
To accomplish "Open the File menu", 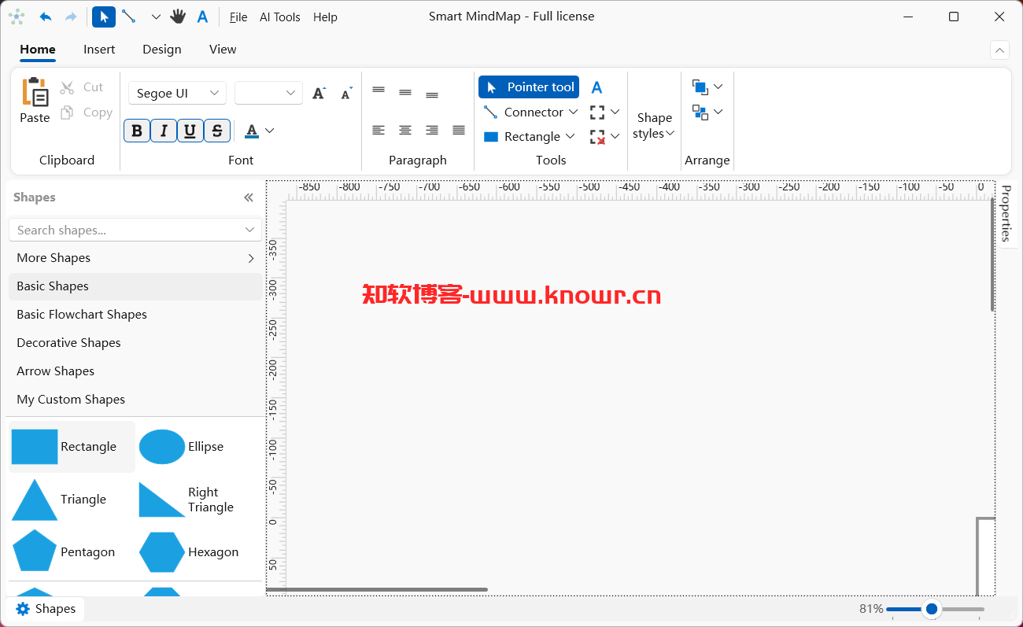I will click(x=238, y=17).
